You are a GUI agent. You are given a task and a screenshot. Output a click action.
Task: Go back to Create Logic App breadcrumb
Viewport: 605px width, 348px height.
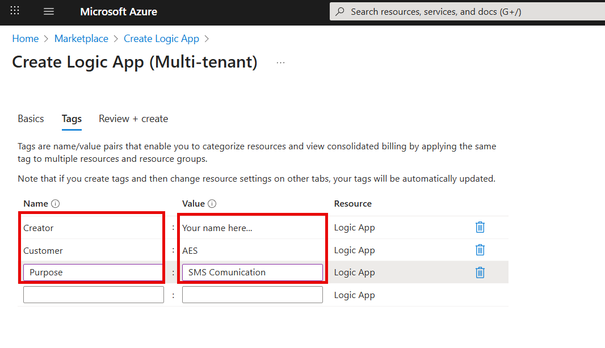tap(161, 39)
